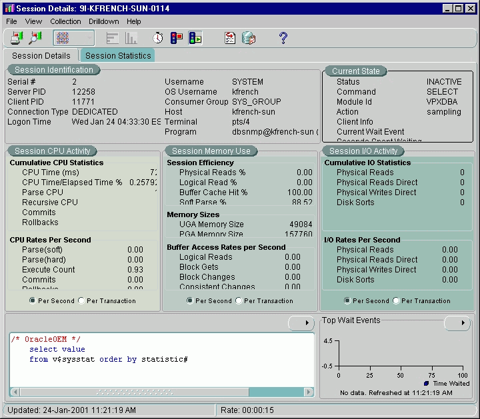Viewport: 480px width, 419px height.
Task: Expand arrow button above the SQL text
Action: click(307, 323)
